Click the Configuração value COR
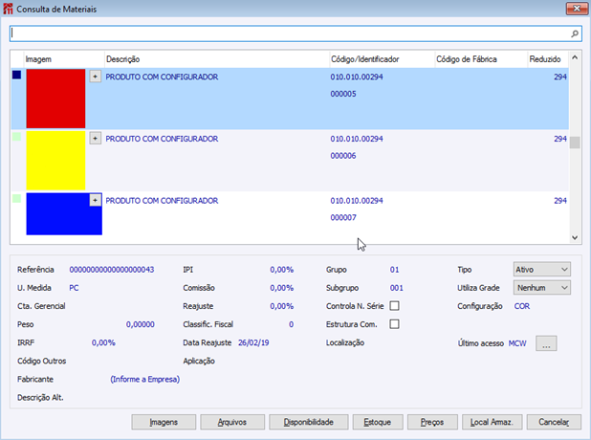The width and height of the screenshot is (591, 440). pos(522,306)
